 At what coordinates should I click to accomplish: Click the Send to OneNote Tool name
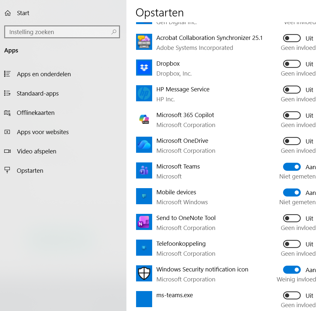tap(186, 218)
